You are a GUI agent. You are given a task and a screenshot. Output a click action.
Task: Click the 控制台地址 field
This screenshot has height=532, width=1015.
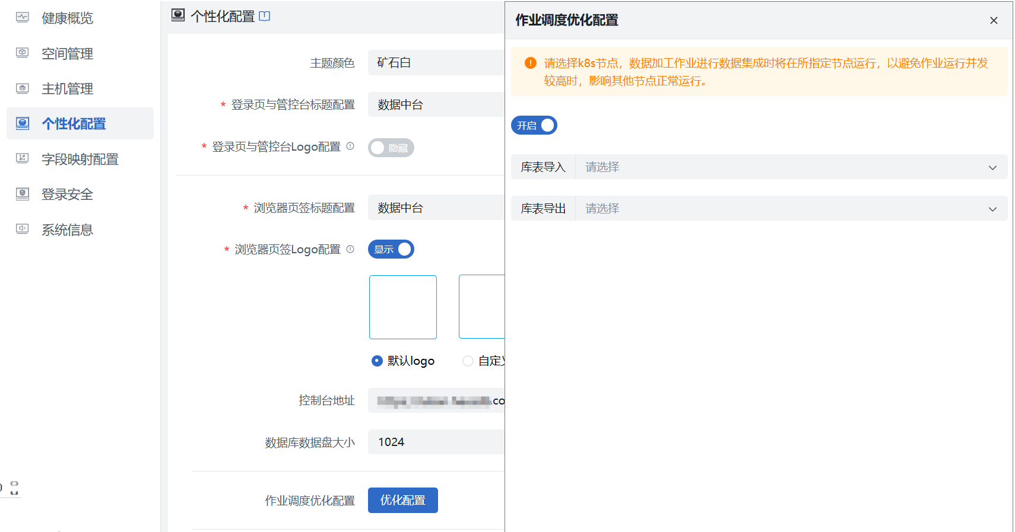point(436,400)
